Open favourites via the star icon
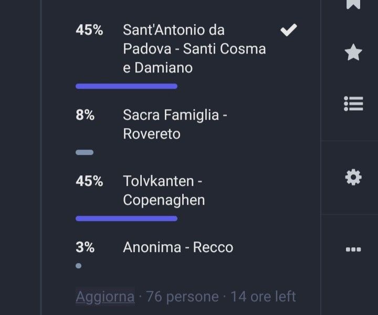The height and width of the screenshot is (315, 378). click(353, 52)
